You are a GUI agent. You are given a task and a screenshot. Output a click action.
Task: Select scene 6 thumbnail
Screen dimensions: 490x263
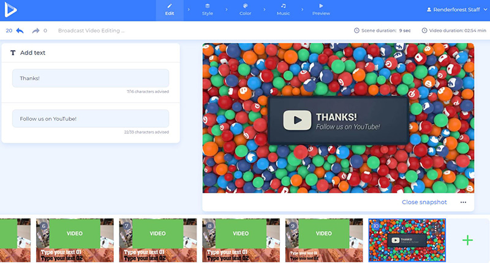75,240
